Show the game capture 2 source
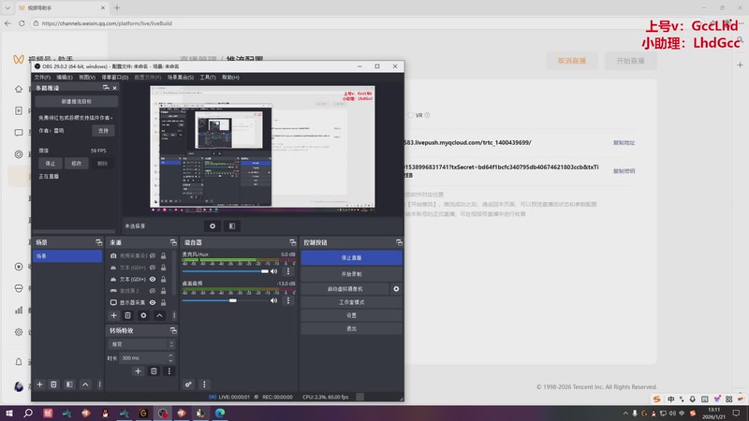Viewport: 749px width, 421px height. [153, 291]
